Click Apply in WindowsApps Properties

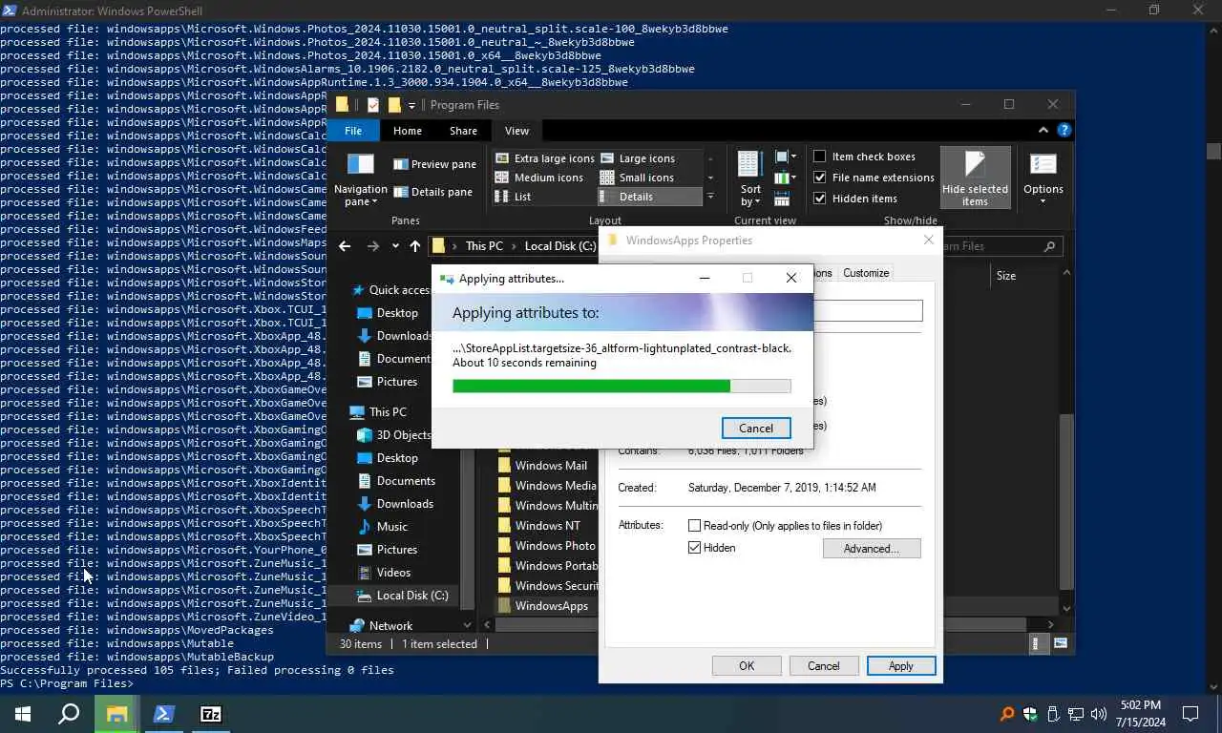tap(900, 666)
